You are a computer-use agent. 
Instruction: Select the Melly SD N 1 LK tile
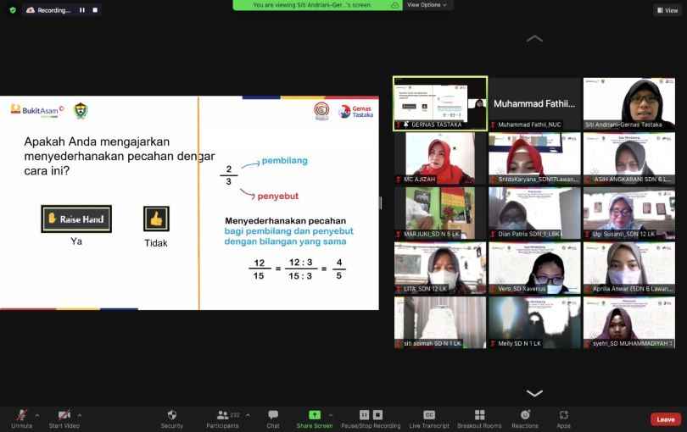click(534, 323)
